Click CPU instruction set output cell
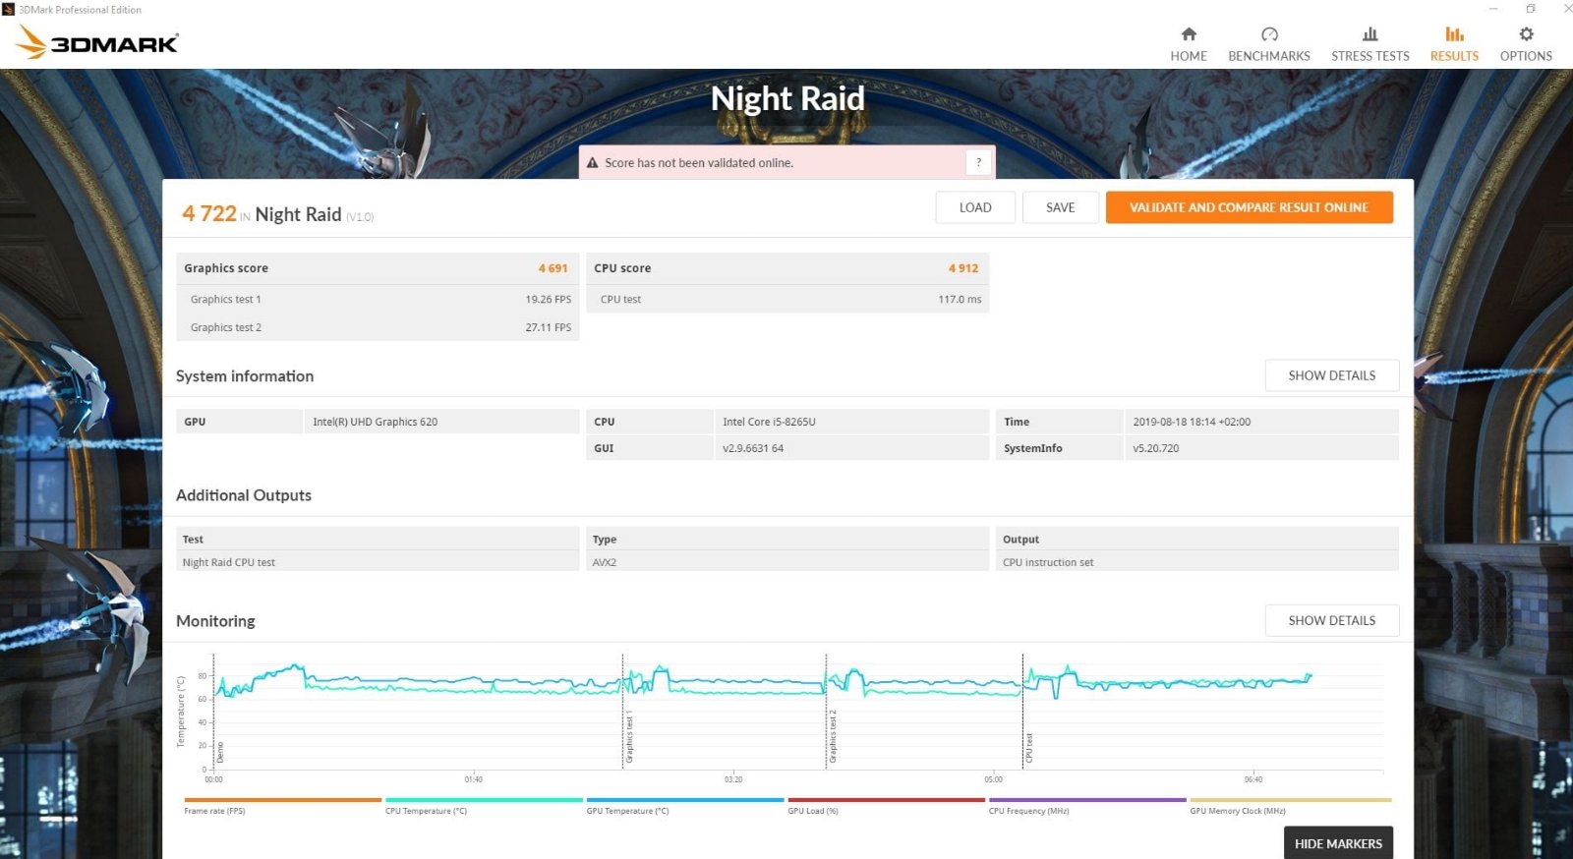Image resolution: width=1573 pixels, height=859 pixels. coord(1197,562)
